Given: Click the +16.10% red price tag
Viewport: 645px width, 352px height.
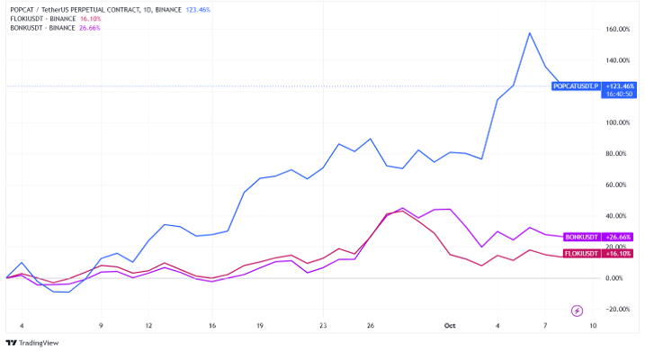Looking at the screenshot, I should point(617,254).
